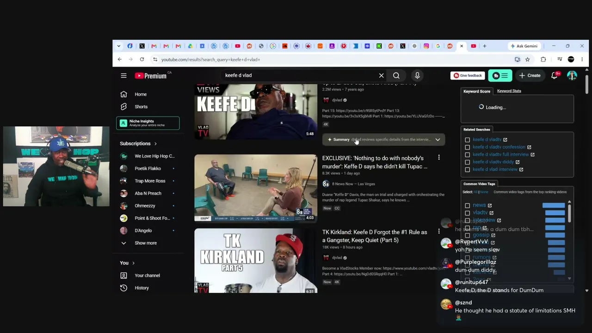
Task: Go back to the previous page
Action: click(x=119, y=59)
